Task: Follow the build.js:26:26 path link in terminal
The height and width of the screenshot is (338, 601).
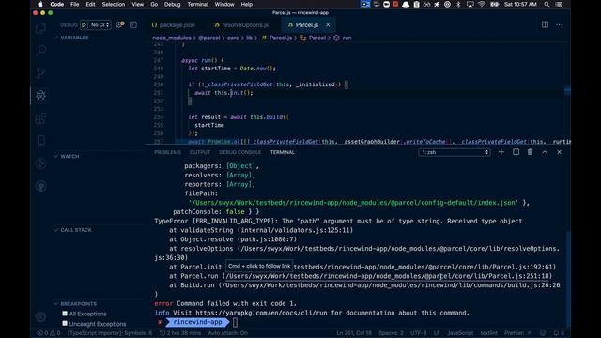Action: [391, 285]
